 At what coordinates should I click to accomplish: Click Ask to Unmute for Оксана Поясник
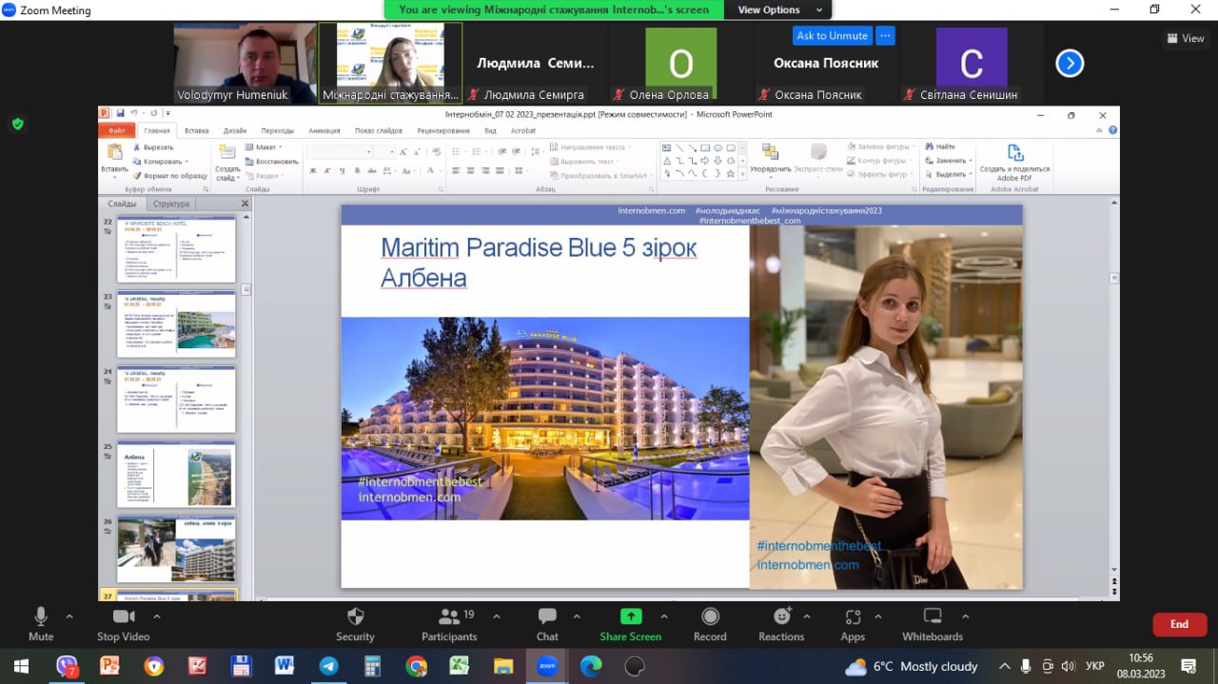(x=832, y=35)
